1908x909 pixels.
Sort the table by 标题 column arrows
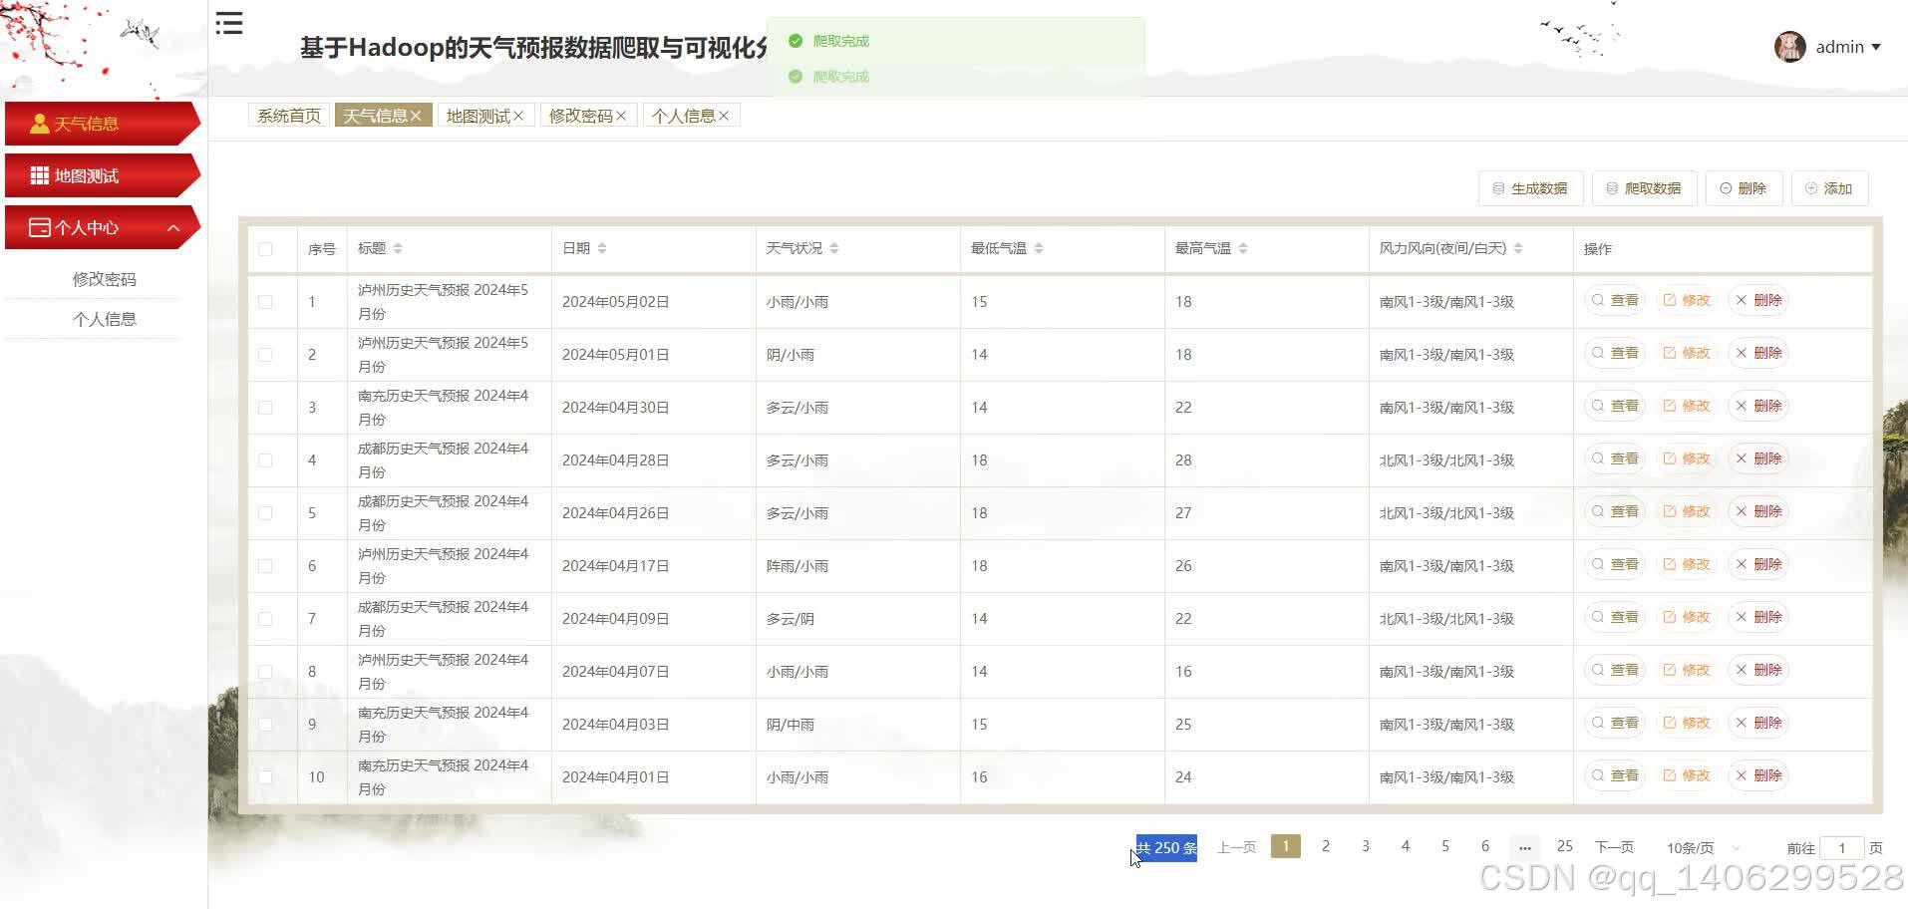tap(398, 248)
